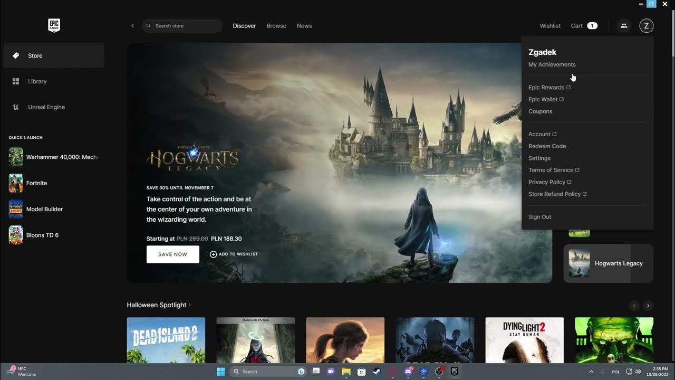Switch to the Browse tab
The image size is (675, 380).
click(276, 25)
